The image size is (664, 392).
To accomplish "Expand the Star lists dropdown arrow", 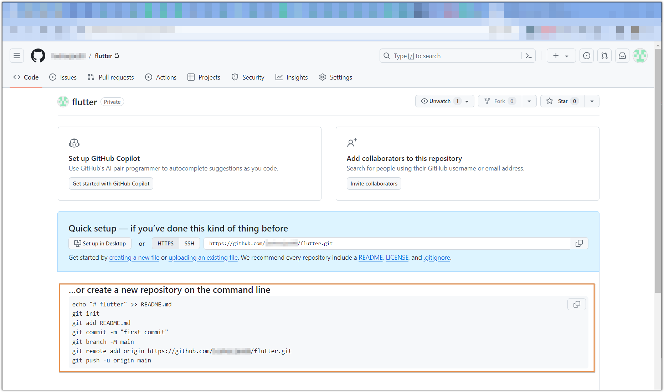I will (592, 101).
